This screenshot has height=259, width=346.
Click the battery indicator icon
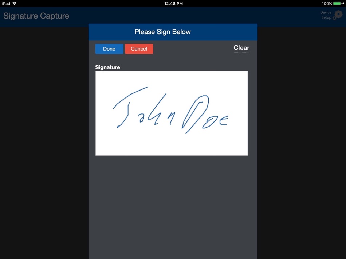click(336, 3)
